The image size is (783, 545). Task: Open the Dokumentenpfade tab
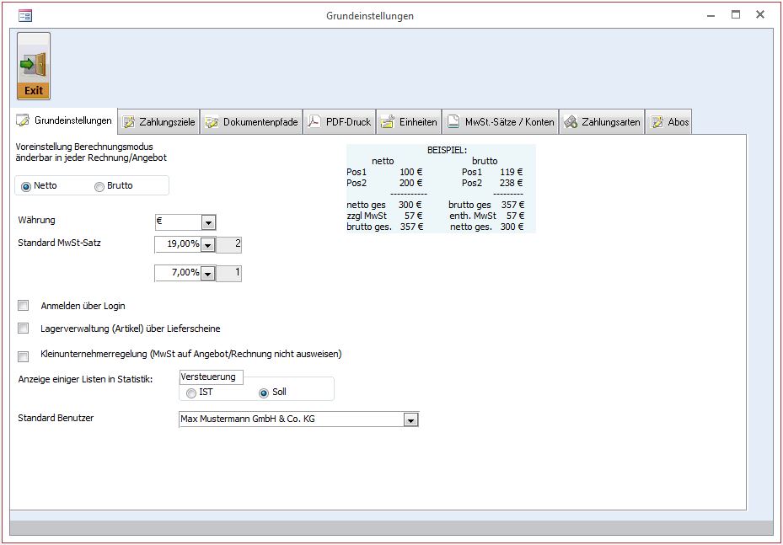(252, 122)
